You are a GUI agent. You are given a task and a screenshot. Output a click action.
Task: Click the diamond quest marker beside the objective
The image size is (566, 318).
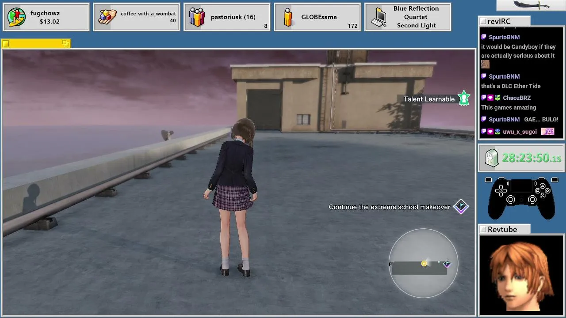click(461, 206)
